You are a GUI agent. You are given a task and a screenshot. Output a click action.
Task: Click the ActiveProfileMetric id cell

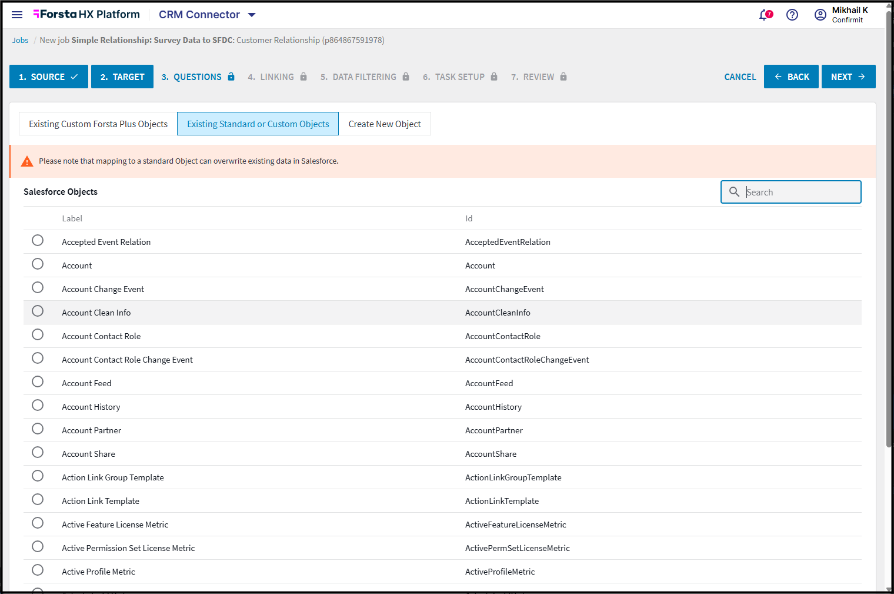pyautogui.click(x=500, y=572)
